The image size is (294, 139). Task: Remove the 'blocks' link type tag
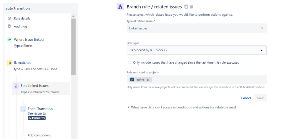166,50
